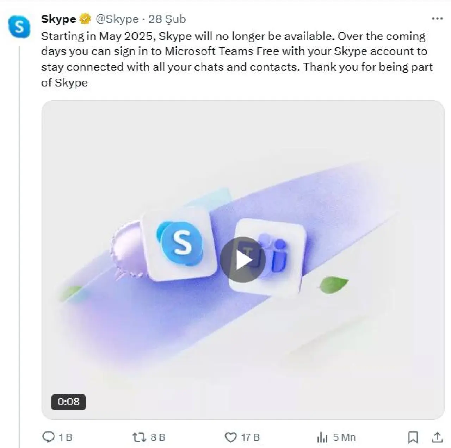451x448 pixels.
Task: Click the 0:08 video duration badge
Action: click(68, 402)
